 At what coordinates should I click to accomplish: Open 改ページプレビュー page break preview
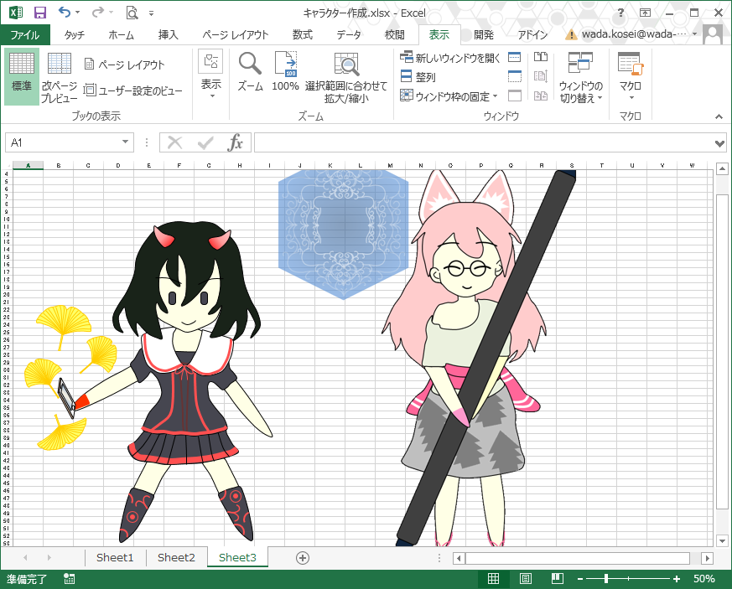click(x=60, y=77)
